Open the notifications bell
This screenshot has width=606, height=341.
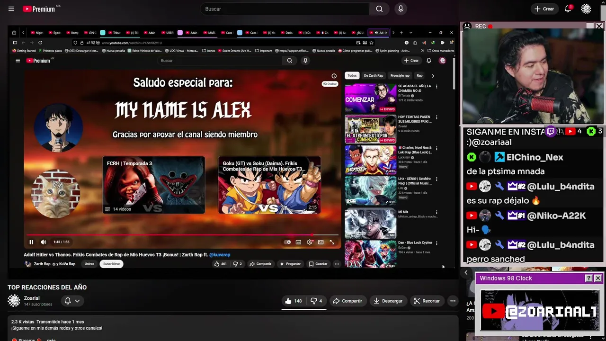pos(568,9)
